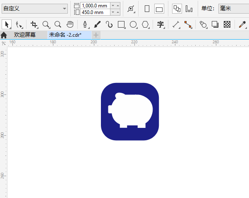Viewport: 249px width, 198px height.
Task: Set page to portrait orientation
Action: click(147, 9)
